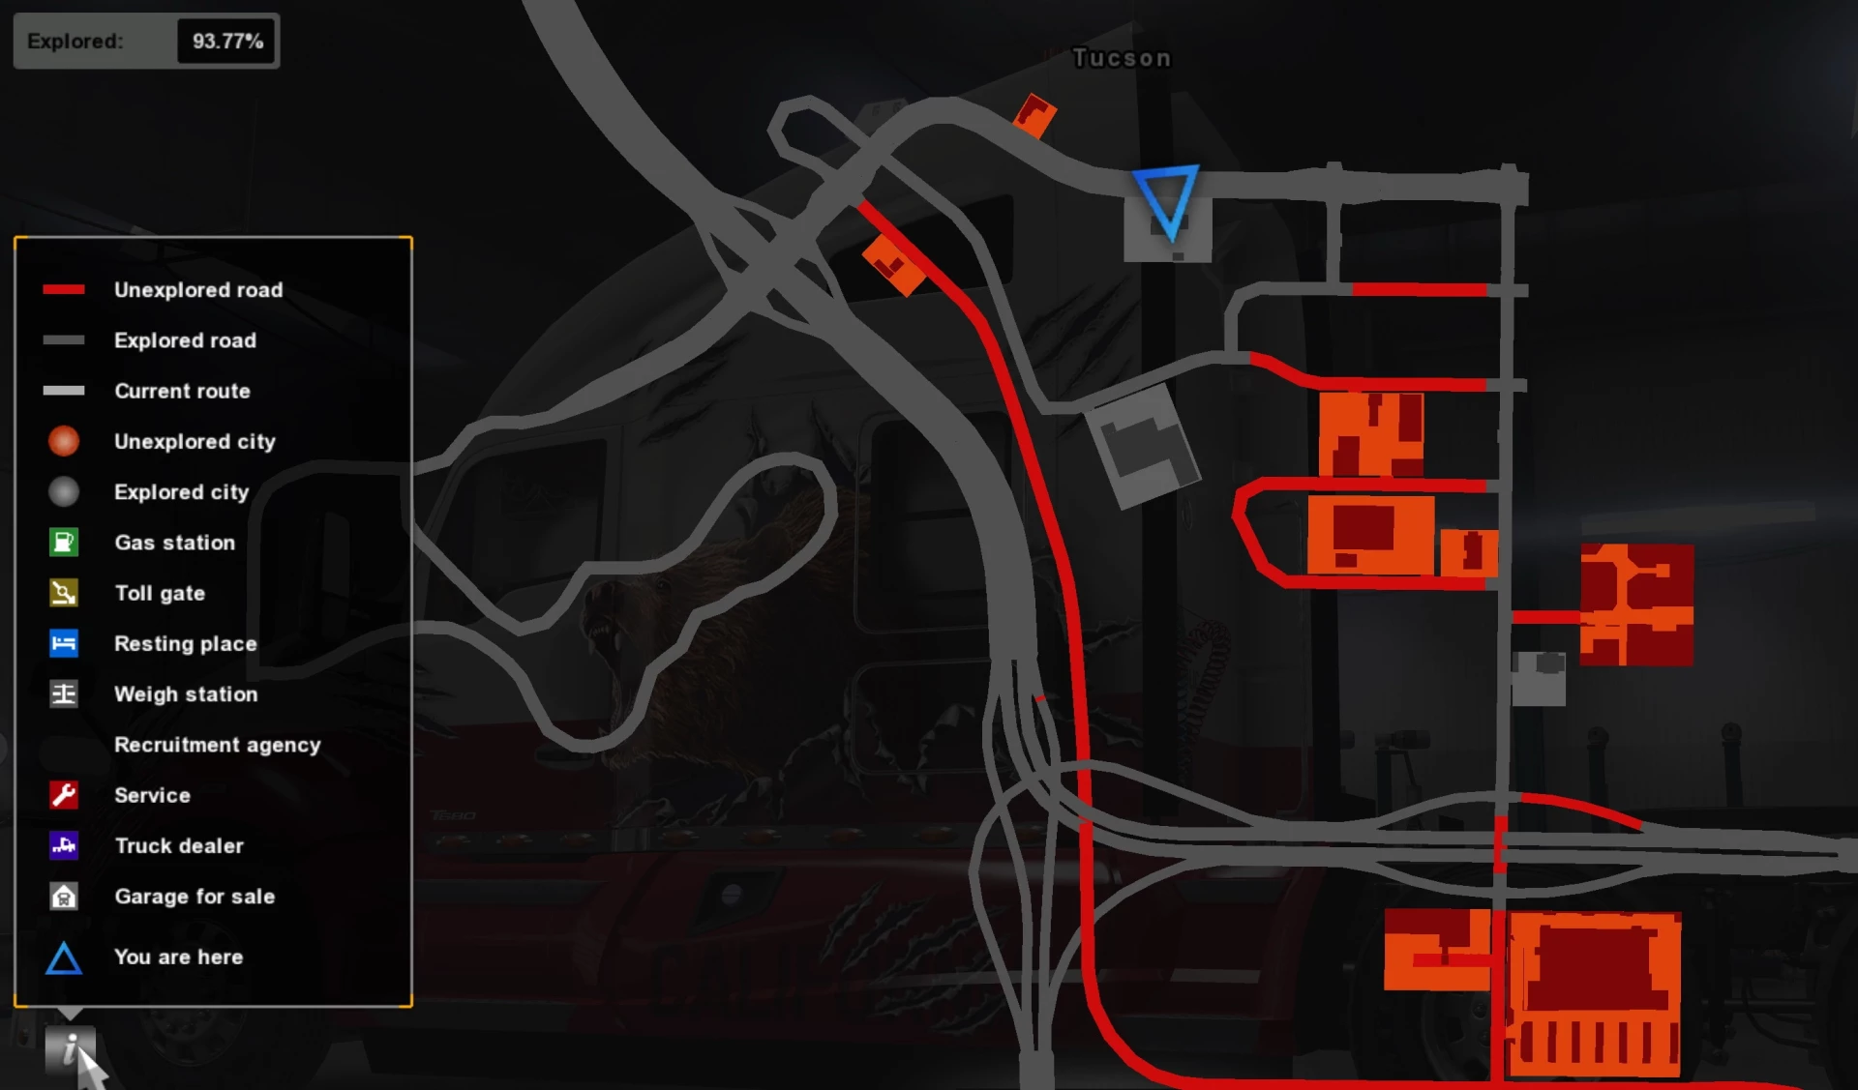Click the Gas station icon in legend
This screenshot has width=1858, height=1090.
tap(64, 543)
